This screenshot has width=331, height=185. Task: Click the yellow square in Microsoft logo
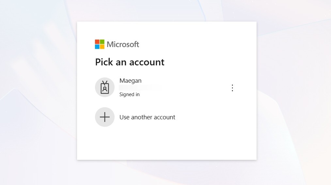(x=102, y=47)
